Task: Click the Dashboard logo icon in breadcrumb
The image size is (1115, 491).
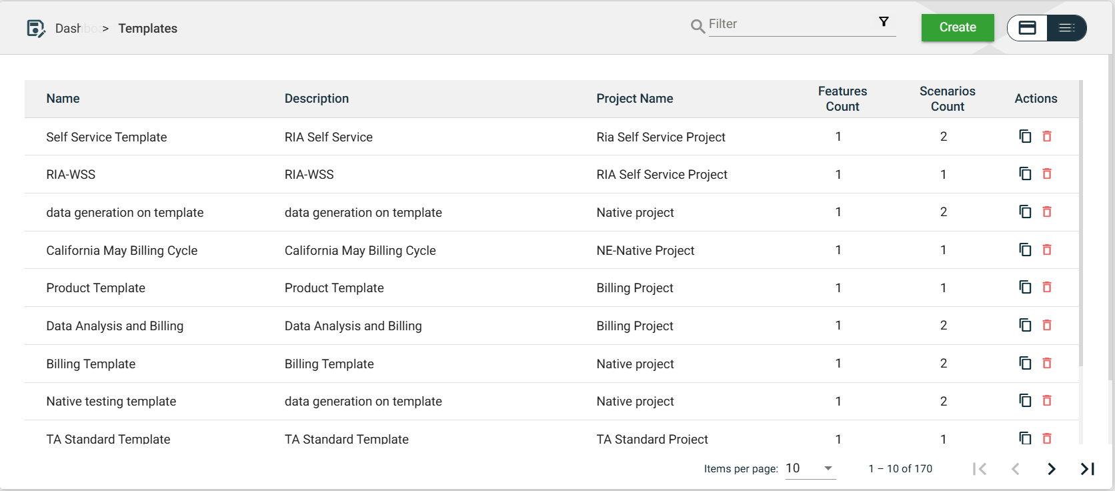Action: (35, 28)
